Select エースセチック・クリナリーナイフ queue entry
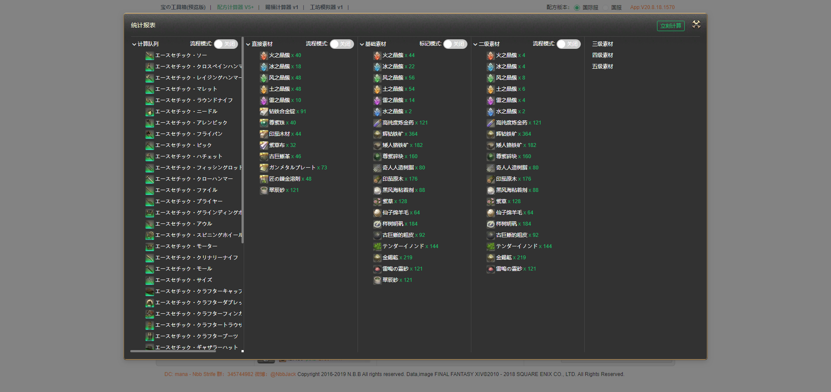This screenshot has height=392, width=831. tap(192, 258)
